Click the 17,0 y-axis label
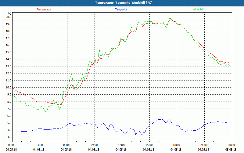 click(9, 38)
